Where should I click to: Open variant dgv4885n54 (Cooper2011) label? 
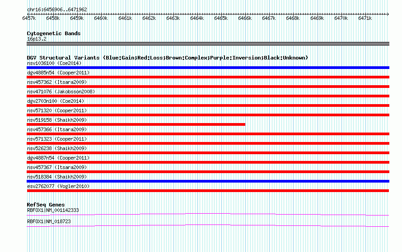pos(58,73)
